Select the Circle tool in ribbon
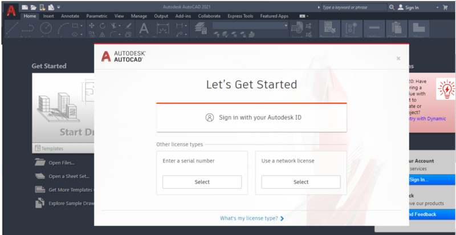Image resolution: width=456 pixels, height=235 pixels. [46, 29]
